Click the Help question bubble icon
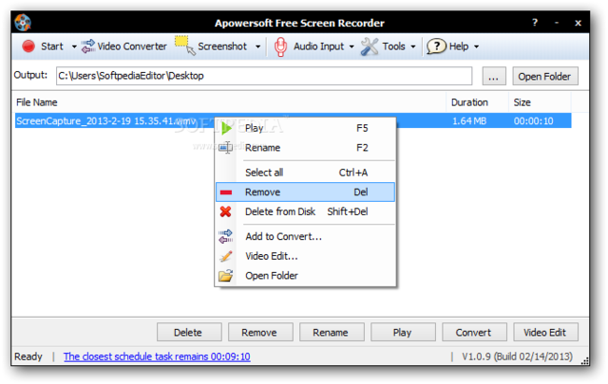The height and width of the screenshot is (384, 608). [436, 46]
